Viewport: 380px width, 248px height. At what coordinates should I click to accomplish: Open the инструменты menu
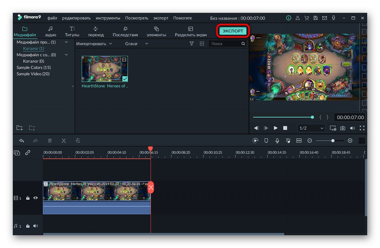click(108, 18)
